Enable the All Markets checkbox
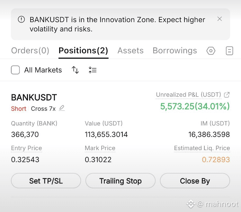Viewport: 241px width, 212px height. coord(15,70)
